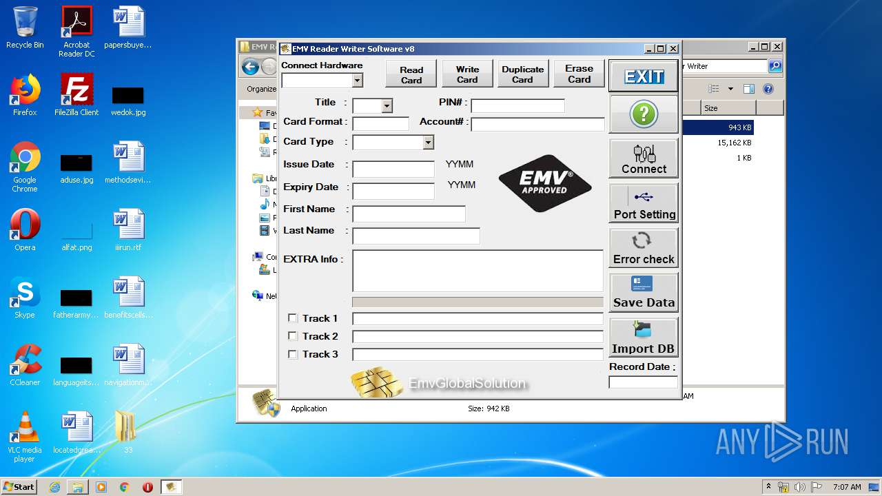Click the Card Format input field

point(380,124)
